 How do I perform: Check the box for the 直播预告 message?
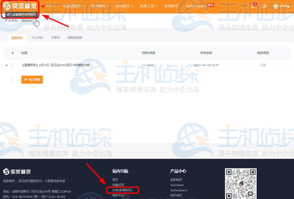(x=12, y=65)
